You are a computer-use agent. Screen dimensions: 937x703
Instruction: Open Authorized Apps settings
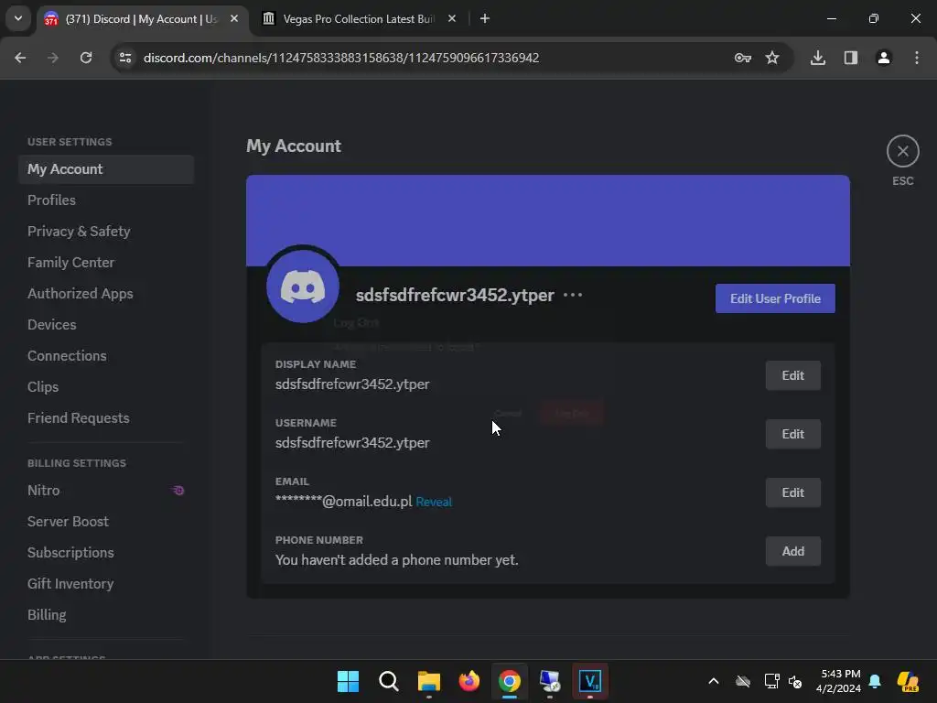click(106, 294)
